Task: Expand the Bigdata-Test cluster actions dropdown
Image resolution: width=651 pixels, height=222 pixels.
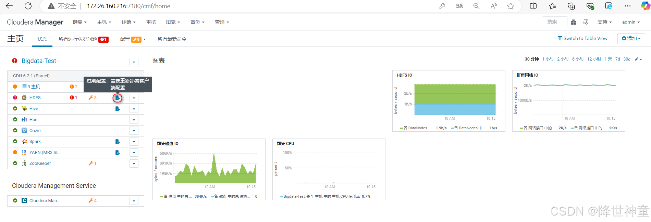Action: (x=134, y=62)
